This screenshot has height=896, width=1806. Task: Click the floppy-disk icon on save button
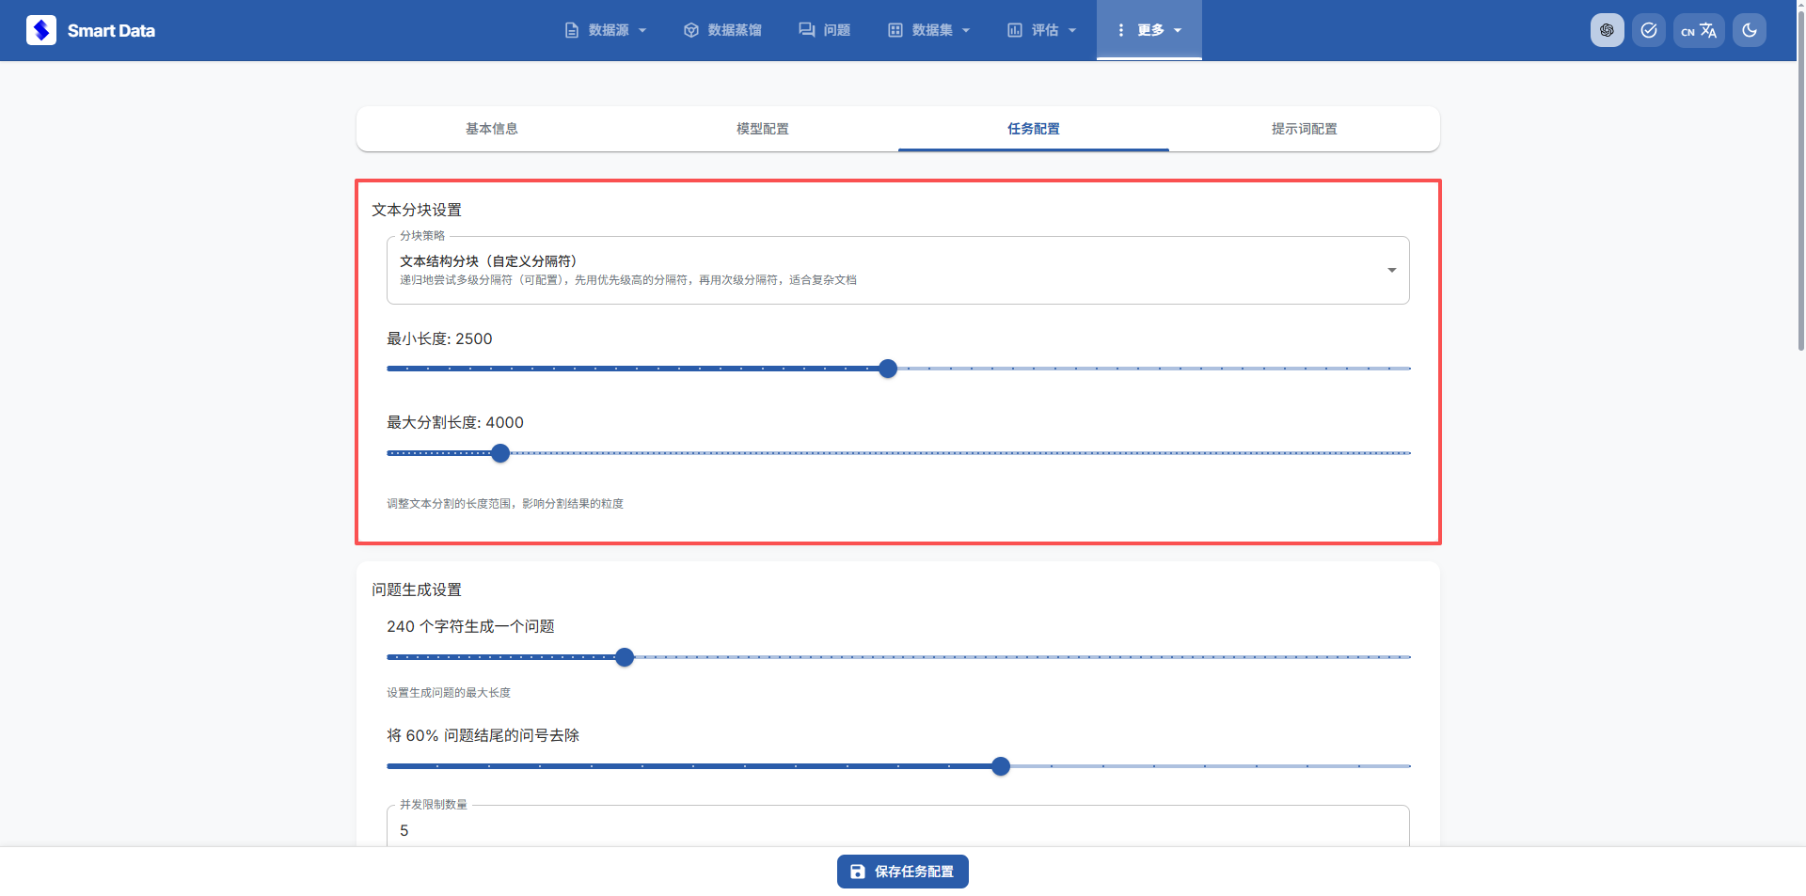858,872
